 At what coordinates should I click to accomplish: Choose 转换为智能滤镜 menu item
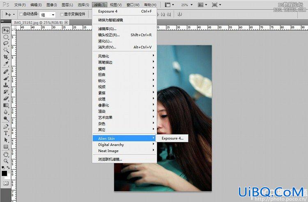124,20
